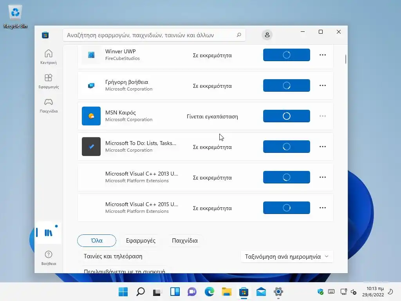Click the Γρήγορη βοήθεια app icon
The width and height of the screenshot is (401, 301).
(91, 85)
